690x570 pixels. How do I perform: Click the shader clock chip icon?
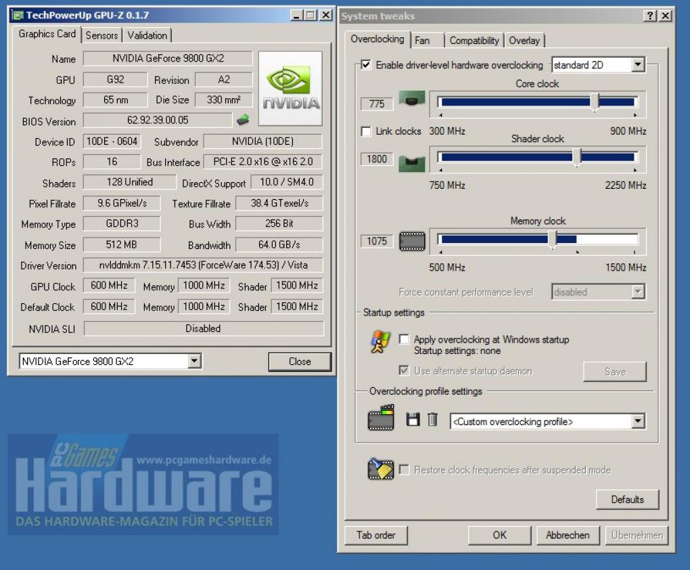click(412, 163)
